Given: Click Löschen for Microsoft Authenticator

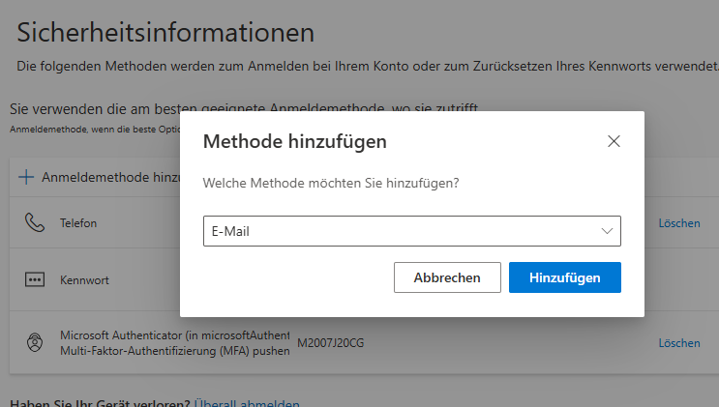Looking at the screenshot, I should coord(678,343).
